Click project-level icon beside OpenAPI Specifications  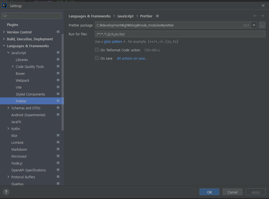[58, 170]
